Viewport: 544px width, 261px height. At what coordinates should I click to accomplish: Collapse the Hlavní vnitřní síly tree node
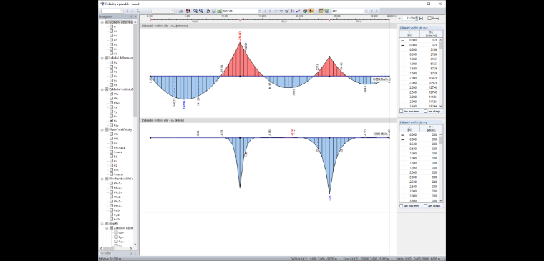(102, 129)
